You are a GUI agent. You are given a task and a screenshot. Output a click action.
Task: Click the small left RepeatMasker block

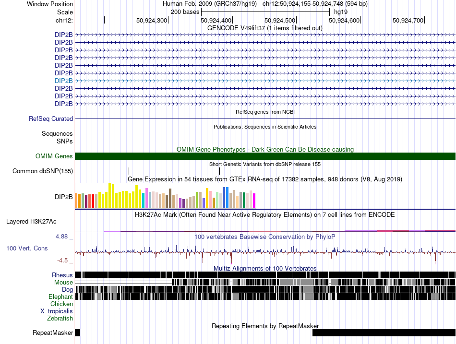[x=78, y=332]
